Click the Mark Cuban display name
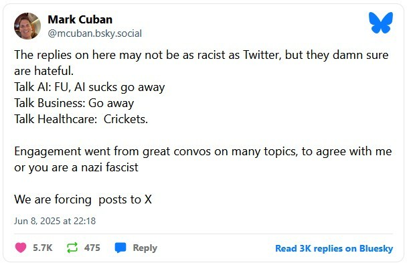The height and width of the screenshot is (265, 407). (80, 19)
